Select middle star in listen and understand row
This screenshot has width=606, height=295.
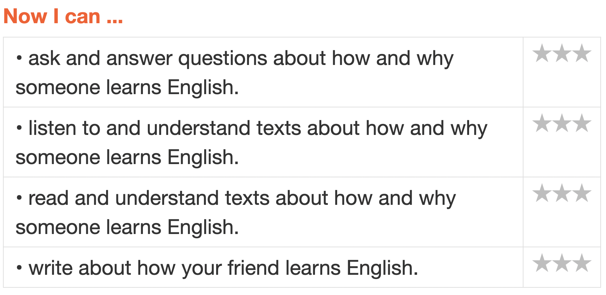(562, 124)
